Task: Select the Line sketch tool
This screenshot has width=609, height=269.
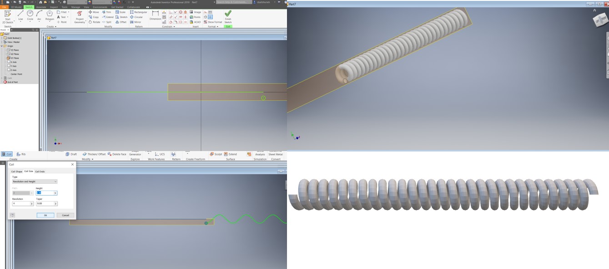Action: 20,15
